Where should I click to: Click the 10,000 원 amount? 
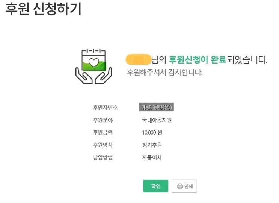coord(152,132)
